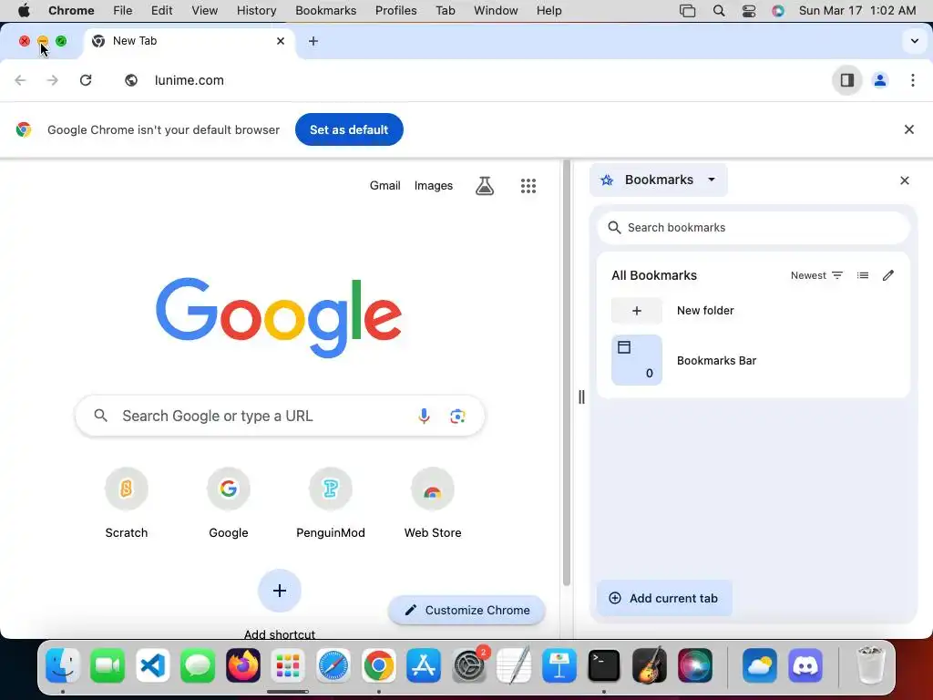Open the View menu
Viewport: 933px width, 700px height.
204,10
